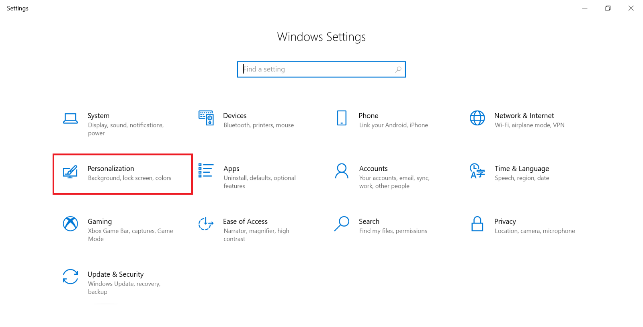Select the Ease of Access title
This screenshot has width=643, height=327.
click(x=245, y=221)
